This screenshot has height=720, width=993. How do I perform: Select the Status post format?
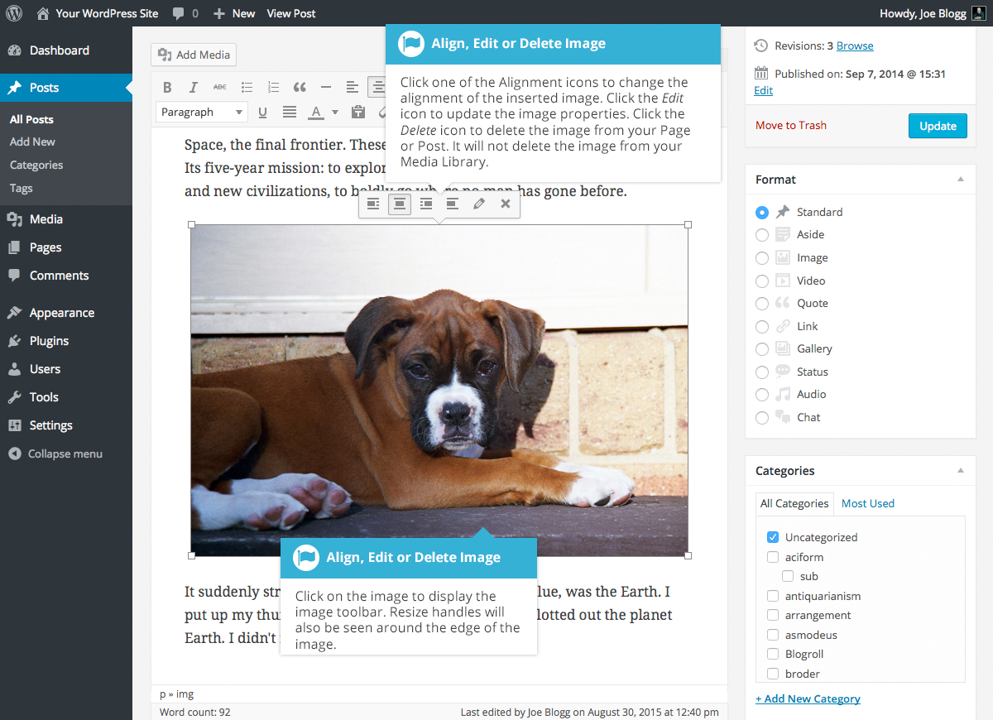(x=762, y=372)
